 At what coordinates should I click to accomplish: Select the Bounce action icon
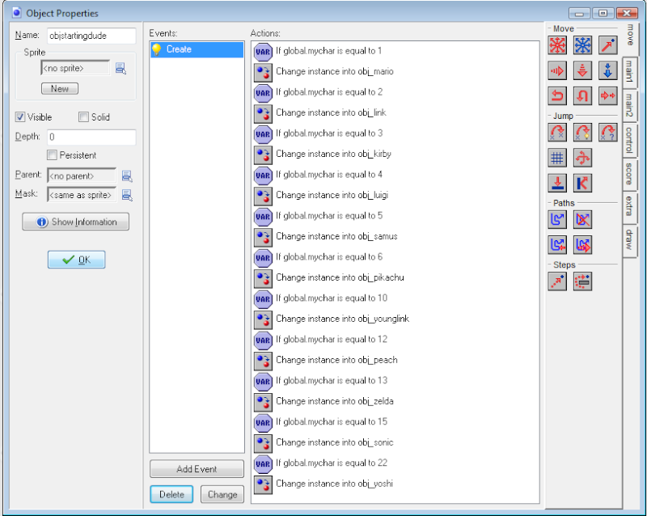[x=582, y=184]
